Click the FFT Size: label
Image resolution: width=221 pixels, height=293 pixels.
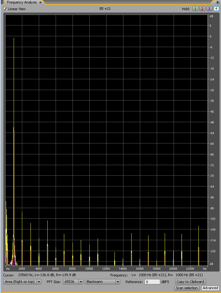tap(54, 282)
